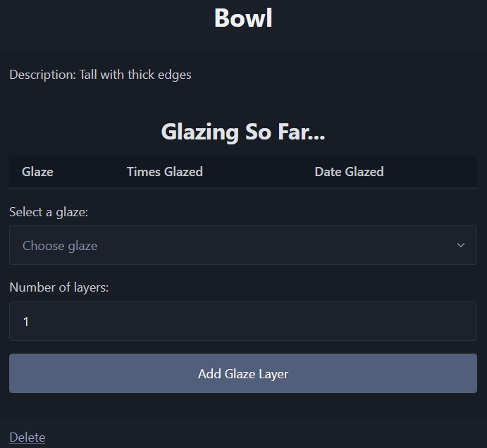Focus the Number of layers input field

point(242,321)
